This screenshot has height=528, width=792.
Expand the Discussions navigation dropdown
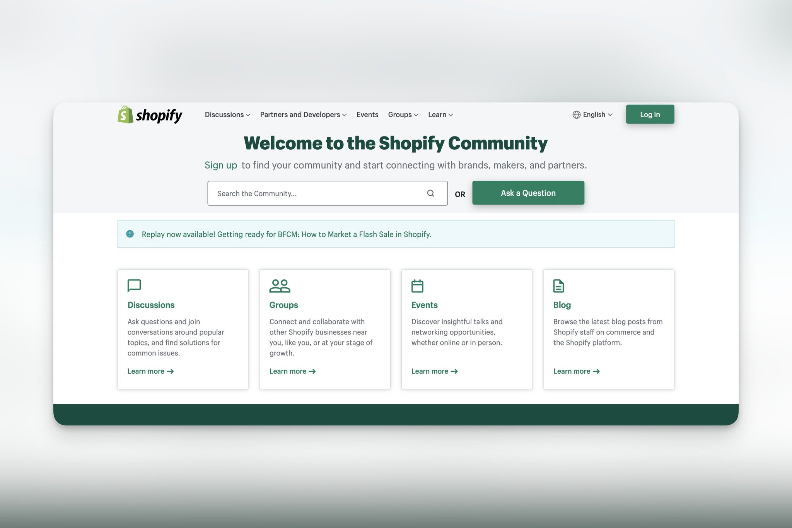click(228, 114)
